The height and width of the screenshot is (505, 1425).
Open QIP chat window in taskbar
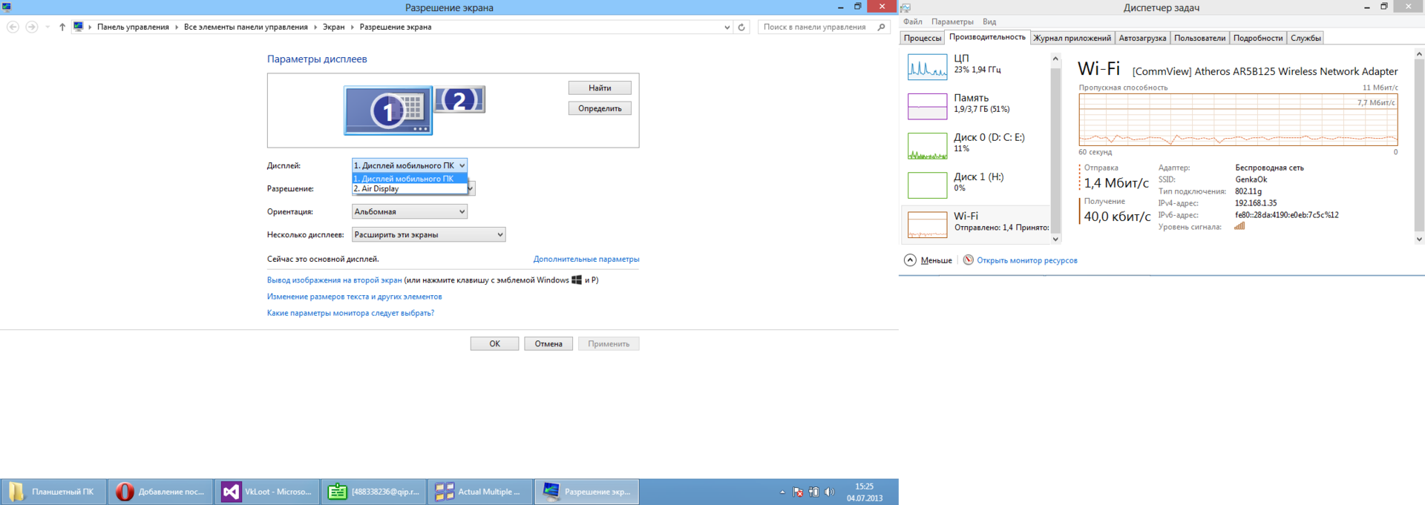[x=374, y=492]
